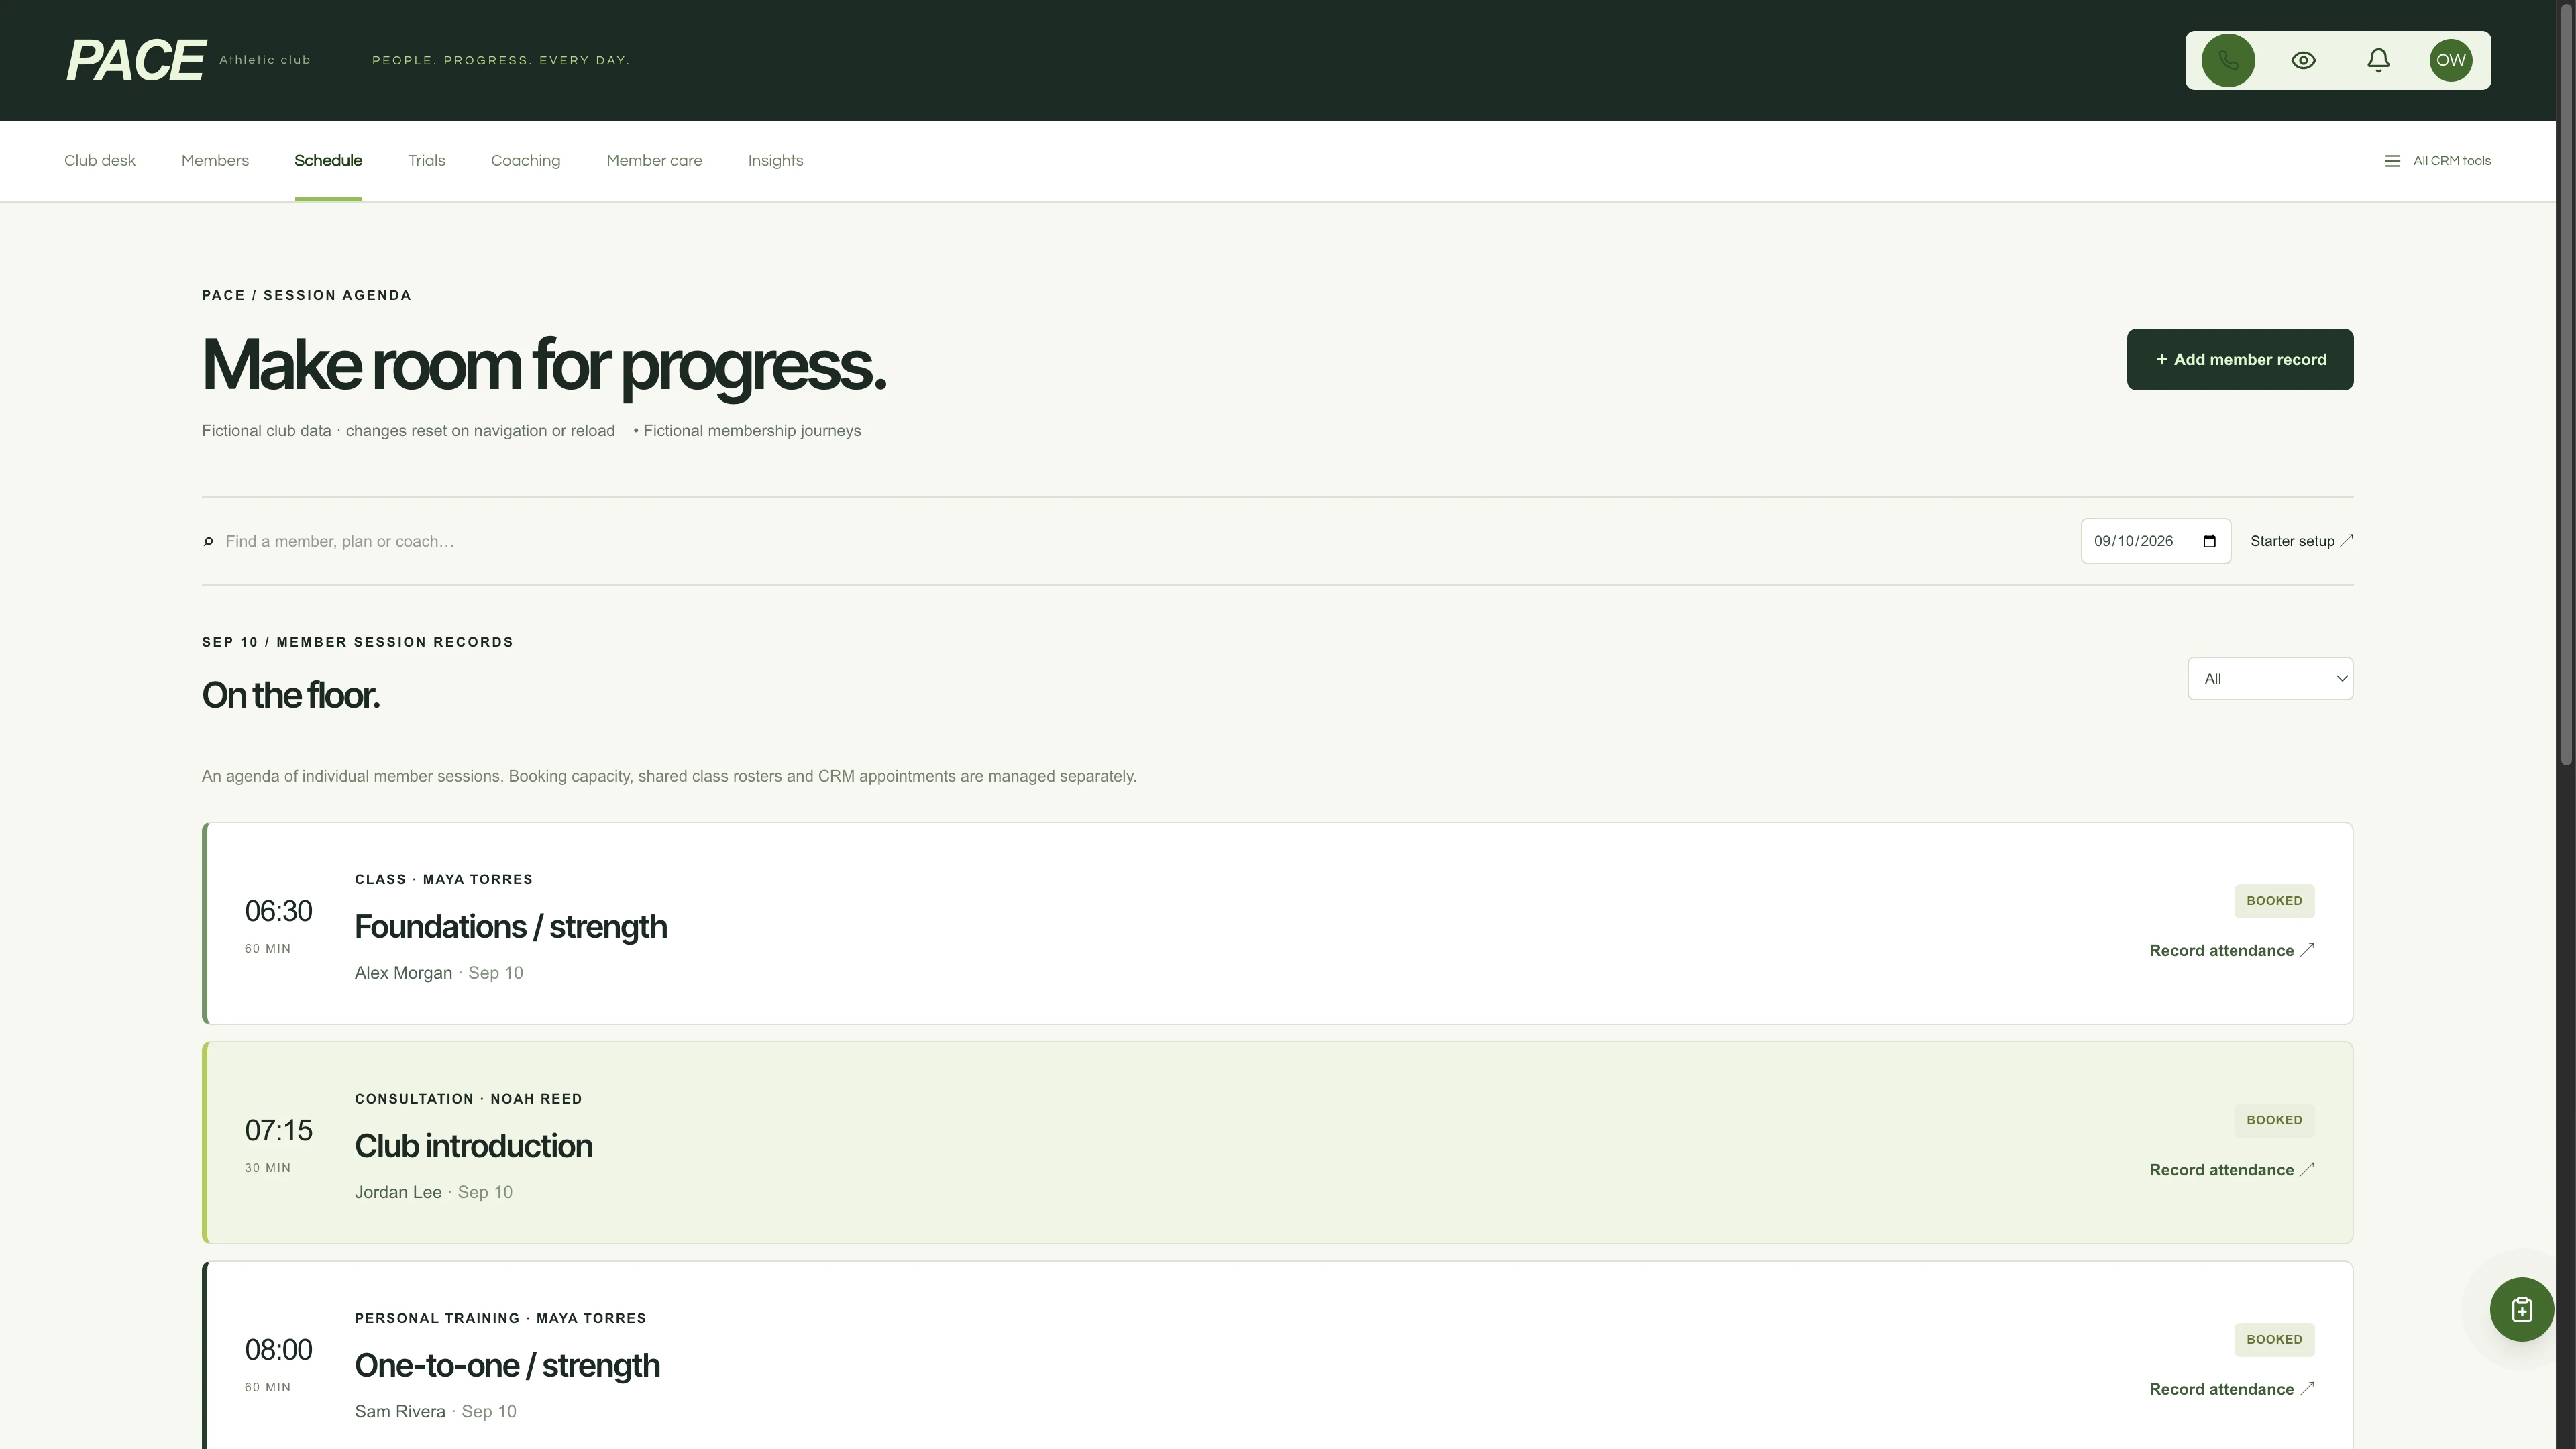Click the 09/10/2026 date field

2156,541
